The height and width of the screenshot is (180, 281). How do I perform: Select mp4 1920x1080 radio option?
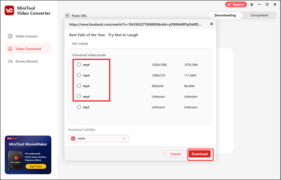(79, 65)
